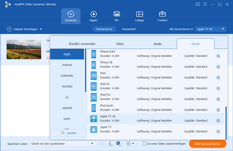Open settings gear for Apple TV 4K
Image resolution: width=233 pixels, height=151 pixels.
218,121
